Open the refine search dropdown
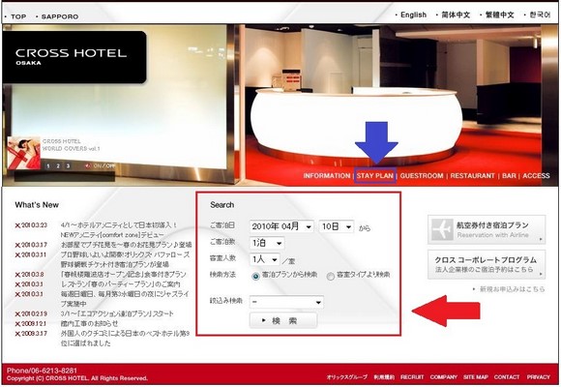 286,302
